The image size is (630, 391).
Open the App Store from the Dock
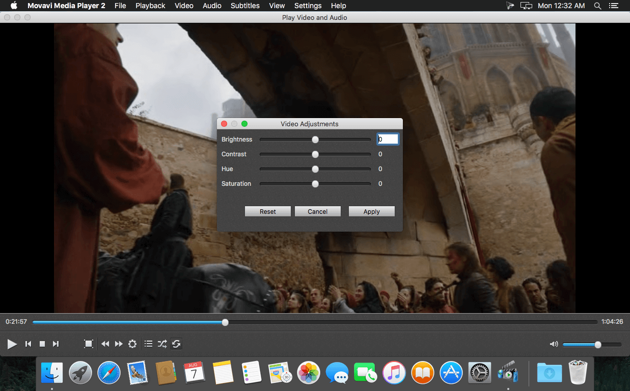pyautogui.click(x=451, y=373)
